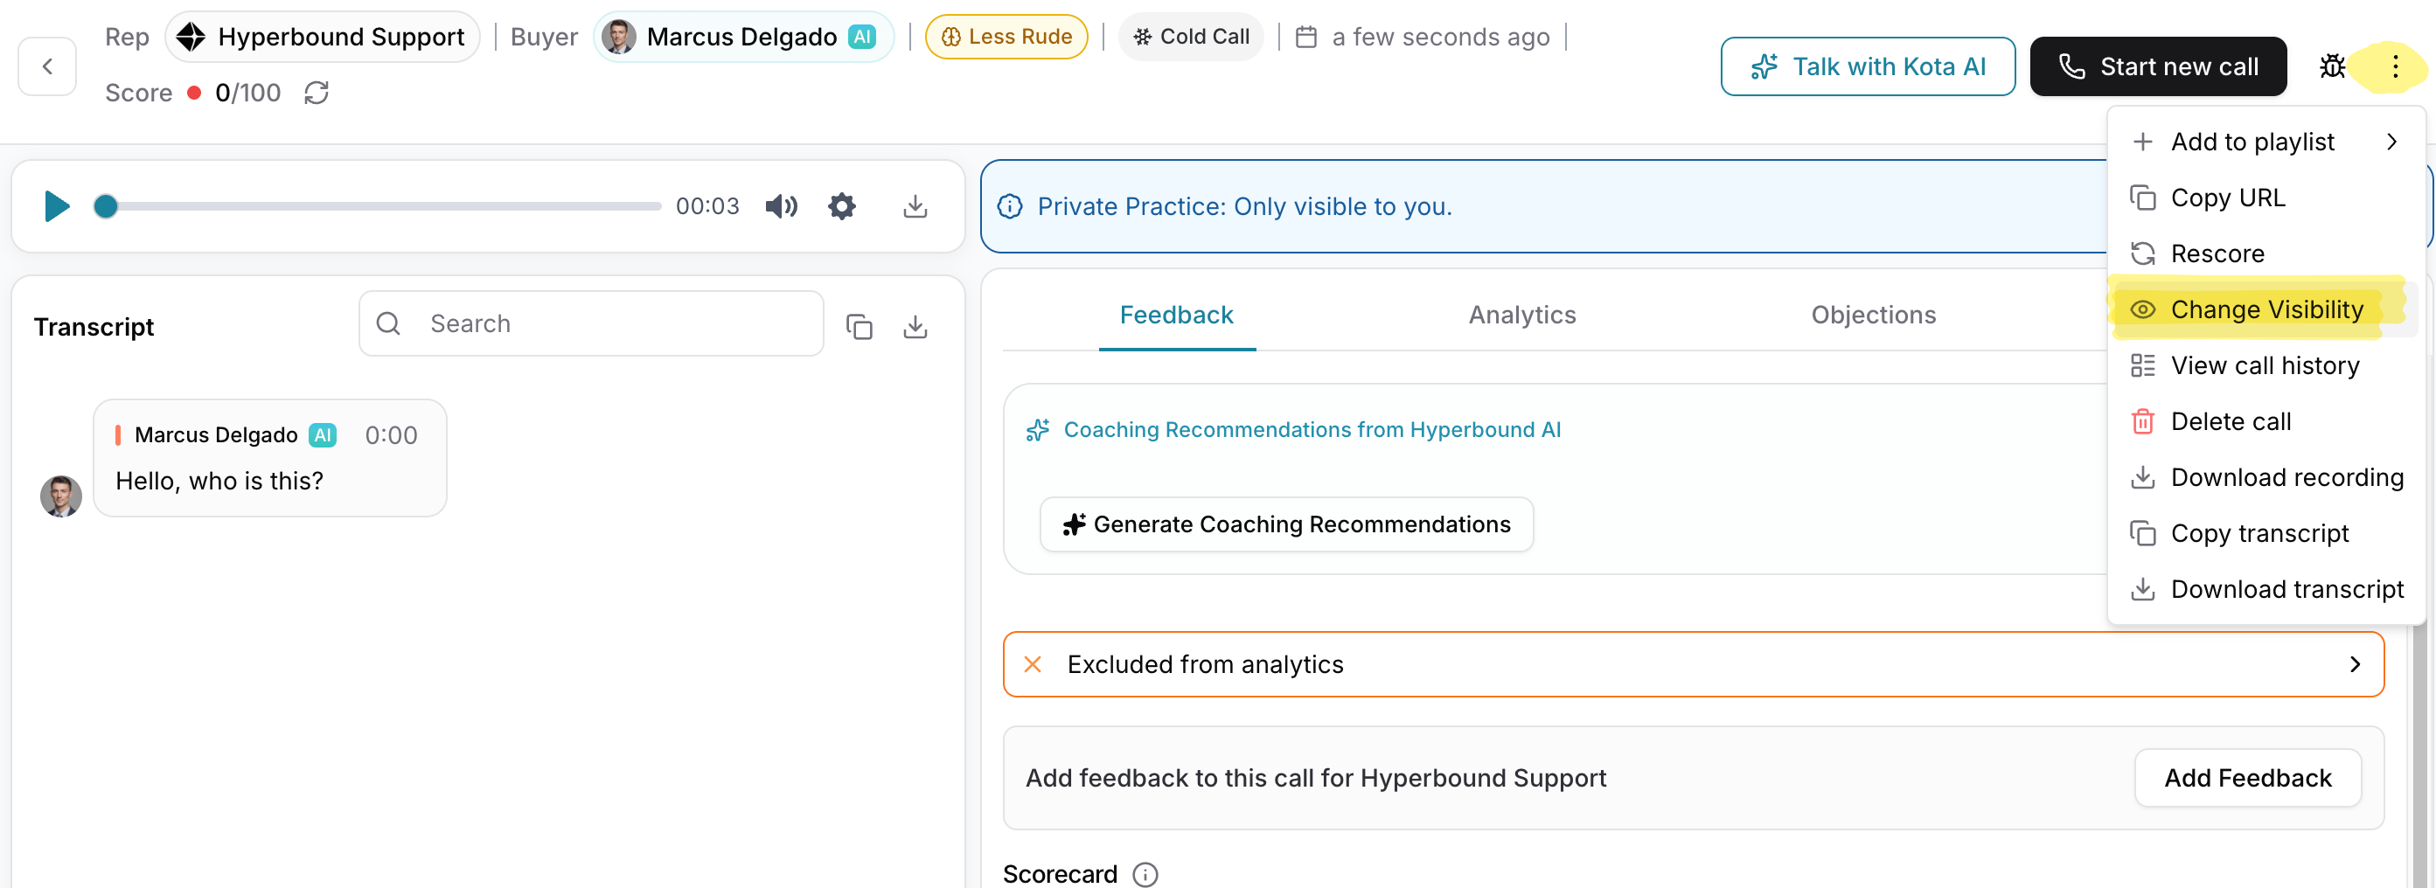Click the orange X on Excluded from analytics
Image resolution: width=2436 pixels, height=888 pixels.
pyautogui.click(x=1033, y=665)
